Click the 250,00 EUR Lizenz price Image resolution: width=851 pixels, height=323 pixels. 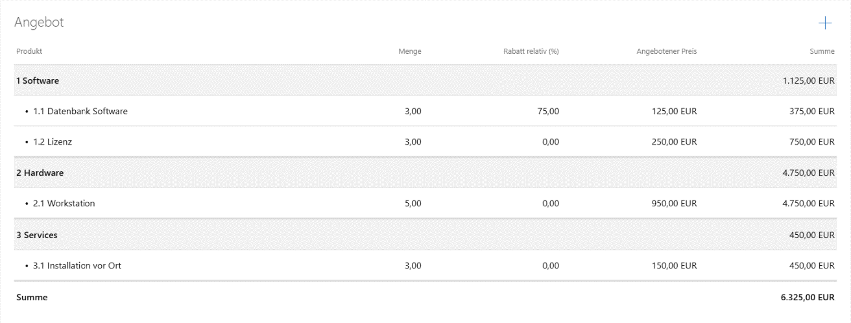pos(675,142)
